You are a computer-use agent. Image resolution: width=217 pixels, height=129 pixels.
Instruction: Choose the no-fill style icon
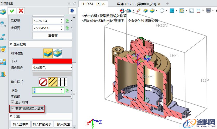click(x=43, y=82)
